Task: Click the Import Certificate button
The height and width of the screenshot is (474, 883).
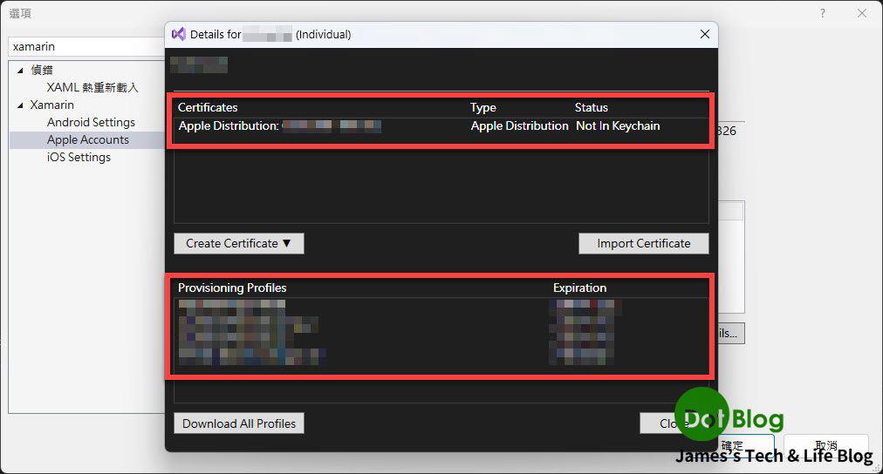Action: [643, 243]
